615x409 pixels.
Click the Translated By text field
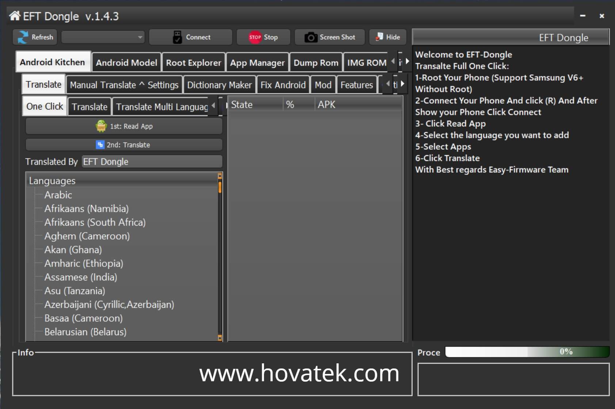point(152,162)
